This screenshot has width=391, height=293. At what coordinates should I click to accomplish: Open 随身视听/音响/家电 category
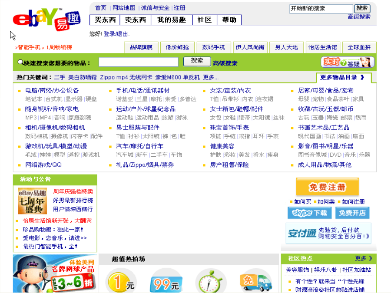click(x=52, y=109)
